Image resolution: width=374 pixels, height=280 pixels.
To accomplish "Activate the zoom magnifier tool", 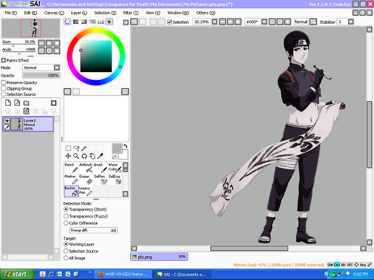I will tap(76, 156).
